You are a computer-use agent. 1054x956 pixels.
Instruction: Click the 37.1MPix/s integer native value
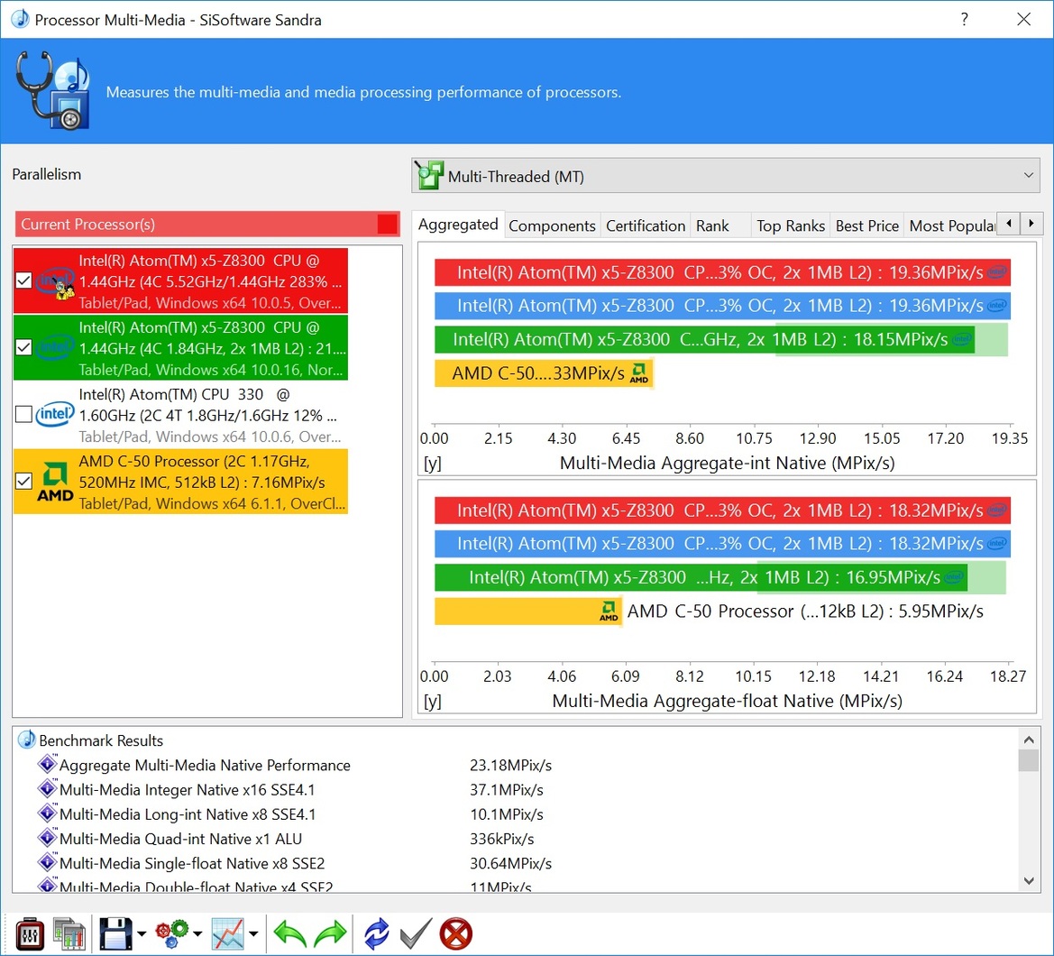(x=507, y=789)
